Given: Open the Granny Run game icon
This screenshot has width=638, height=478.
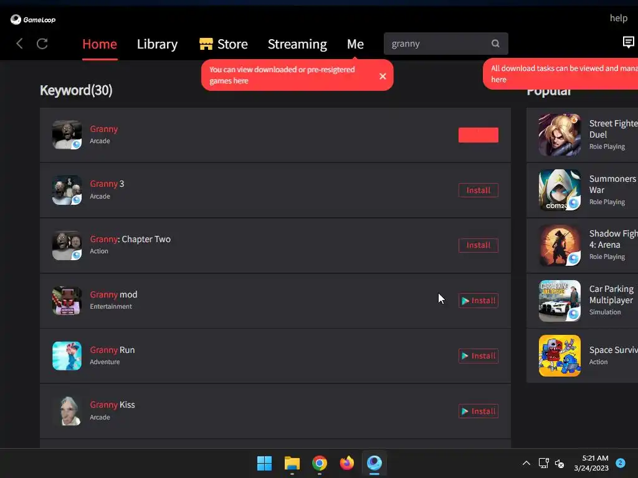Looking at the screenshot, I should coord(67,355).
